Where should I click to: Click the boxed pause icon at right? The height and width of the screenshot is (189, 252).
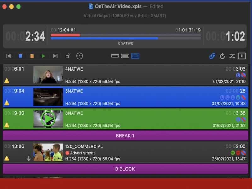point(242,56)
